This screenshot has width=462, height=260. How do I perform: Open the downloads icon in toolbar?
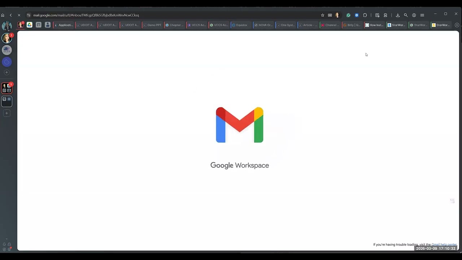pos(398,15)
